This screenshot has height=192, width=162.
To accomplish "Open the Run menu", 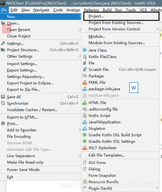I will coord(119,10).
